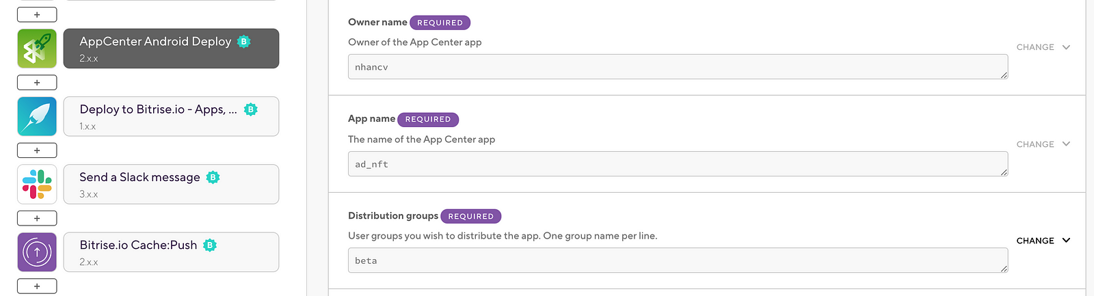This screenshot has width=1094, height=296.
Task: Add a step above AppCenter Android Deploy
Action: click(x=37, y=14)
